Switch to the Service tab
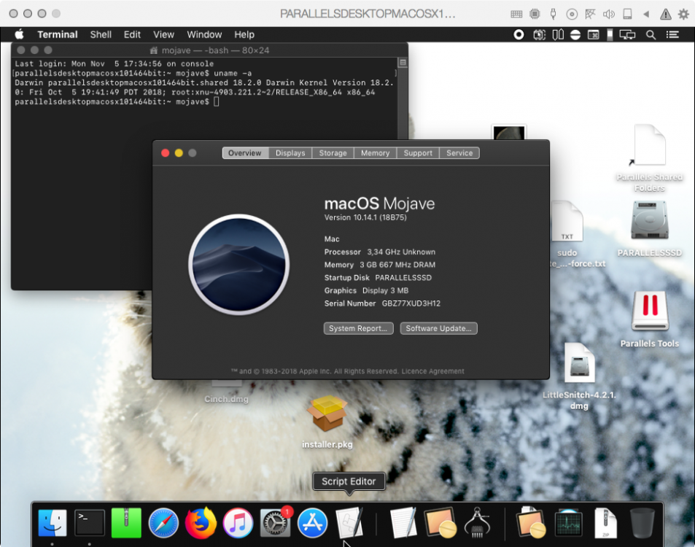695x547 pixels. (x=459, y=153)
